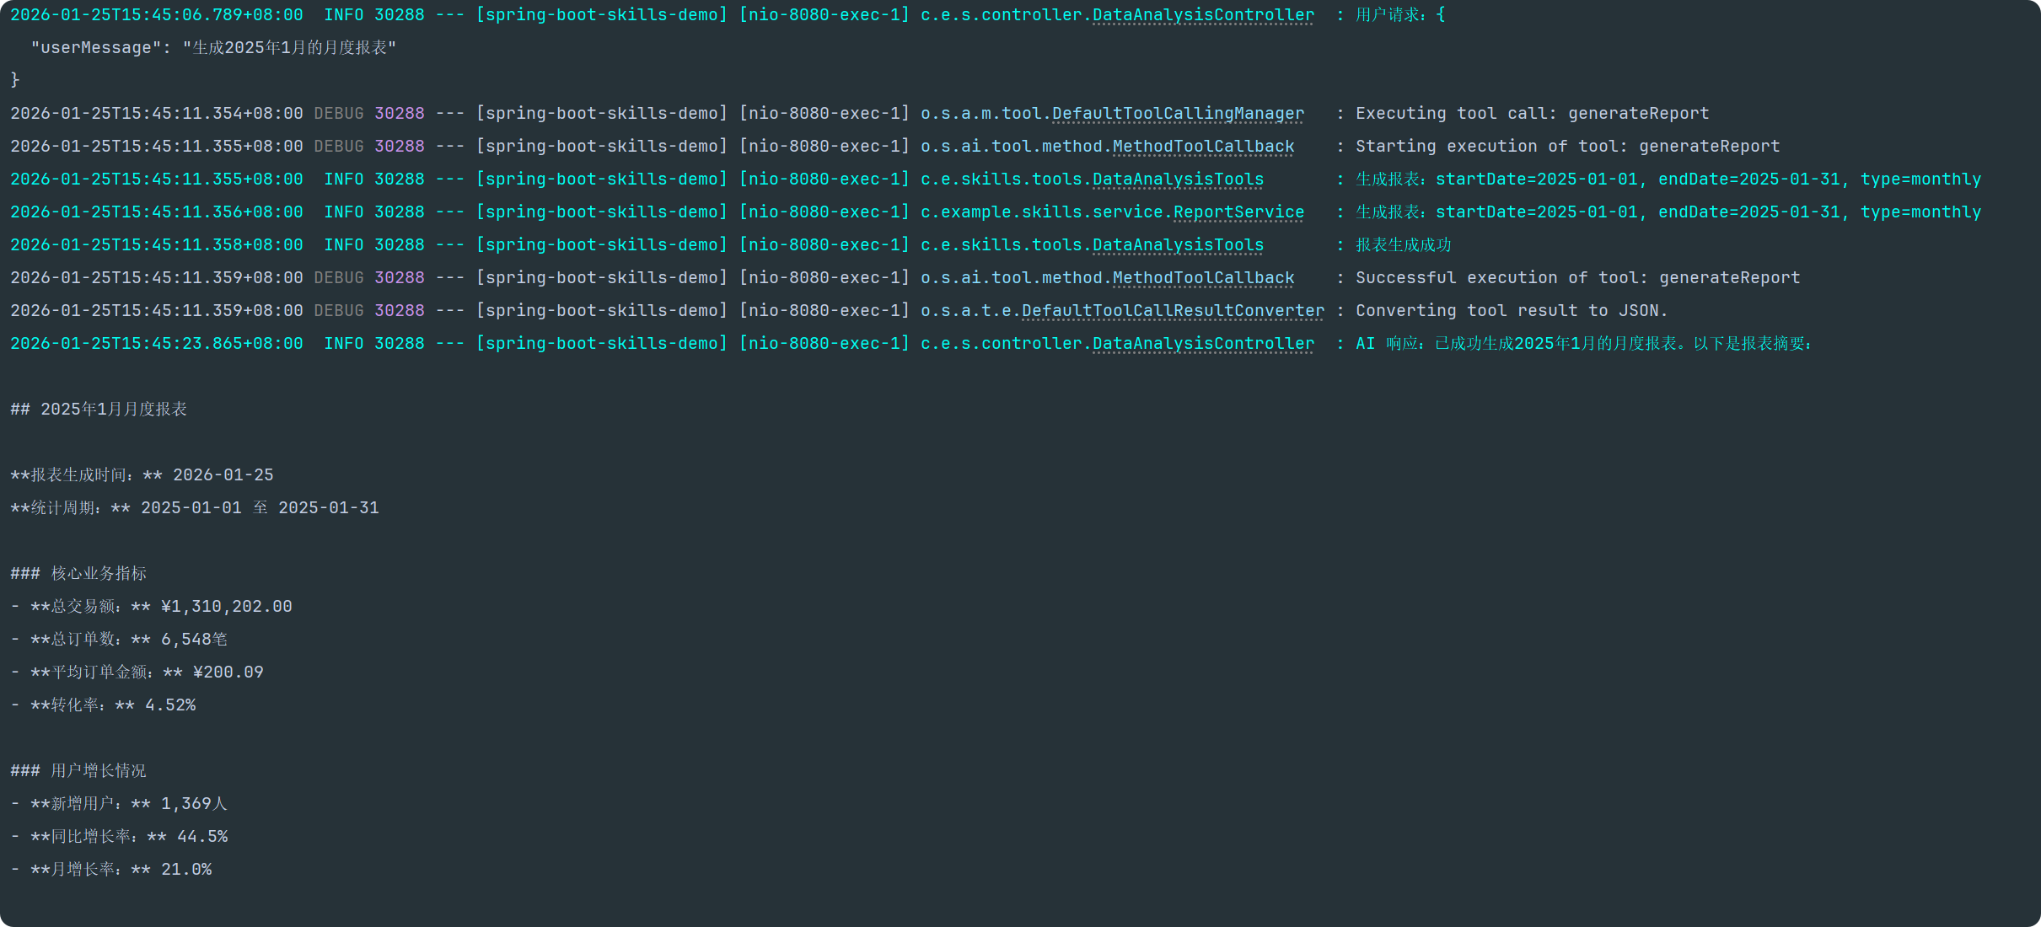Open MethodToolCallback link on Successful execution line

pyautogui.click(x=1203, y=278)
